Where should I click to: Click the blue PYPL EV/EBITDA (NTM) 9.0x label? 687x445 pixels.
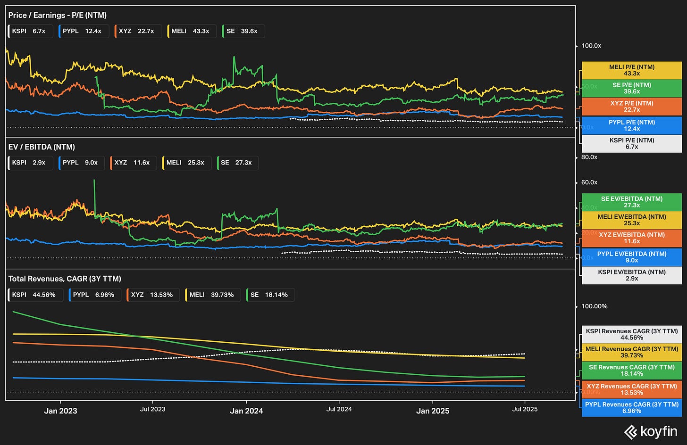pos(632,257)
